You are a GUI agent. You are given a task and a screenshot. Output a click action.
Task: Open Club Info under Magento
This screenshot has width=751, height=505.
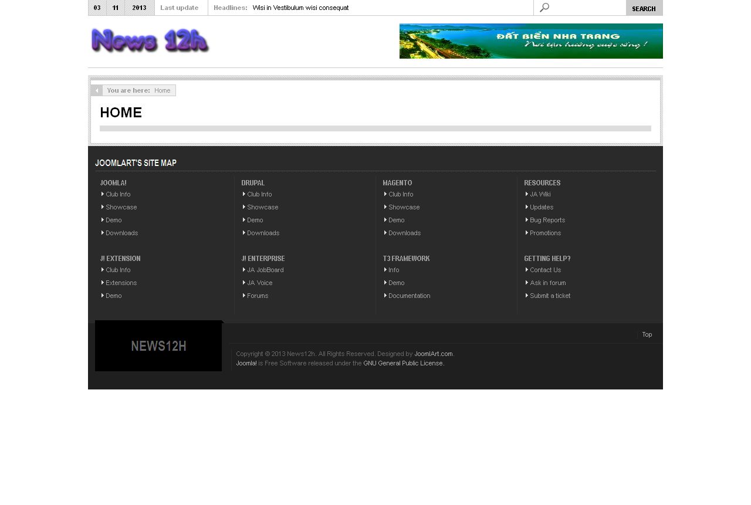[401, 194]
